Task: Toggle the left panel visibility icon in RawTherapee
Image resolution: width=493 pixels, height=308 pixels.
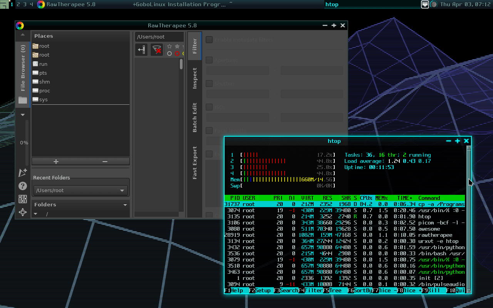Action: pyautogui.click(x=141, y=50)
